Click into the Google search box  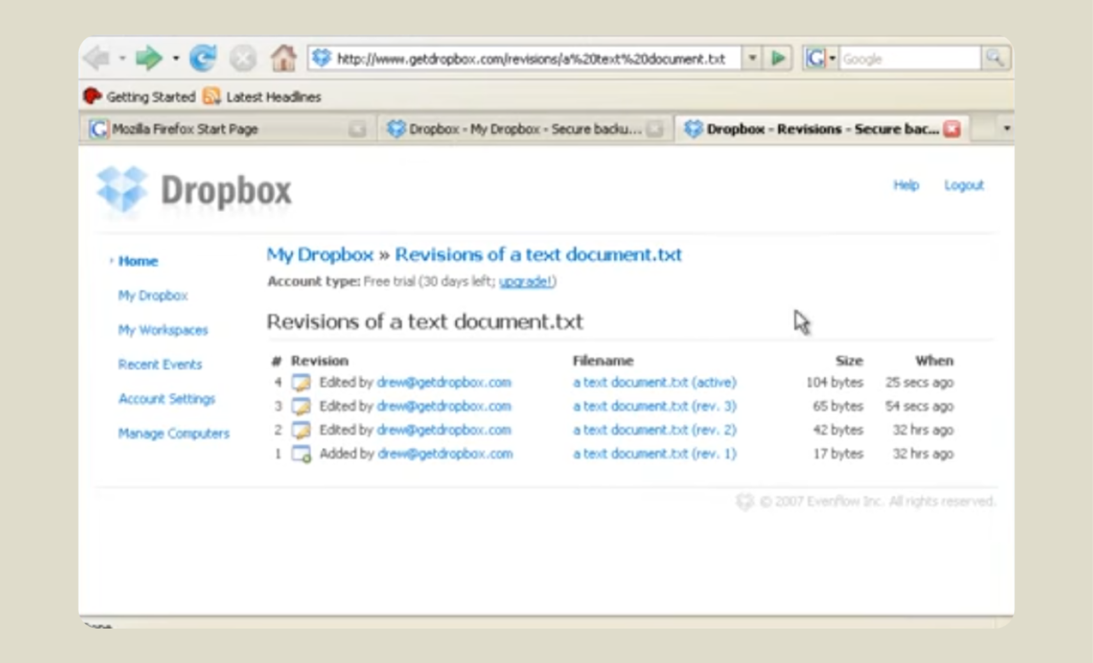click(909, 59)
